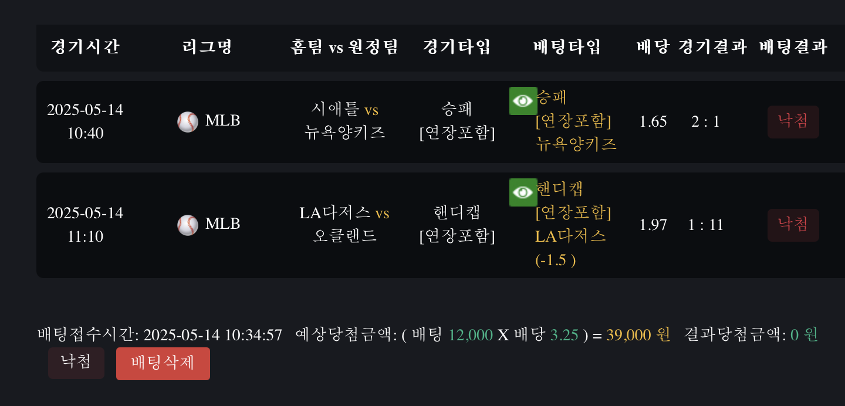Click the yellow LA다저스 (-1.5) handicap selection

click(x=570, y=248)
